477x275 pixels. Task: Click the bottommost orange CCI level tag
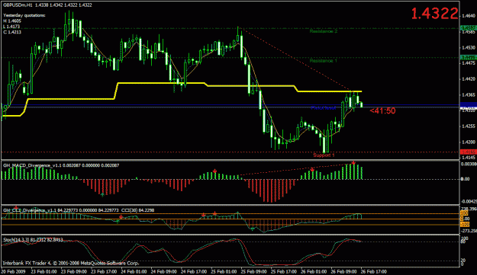(x=465, y=224)
